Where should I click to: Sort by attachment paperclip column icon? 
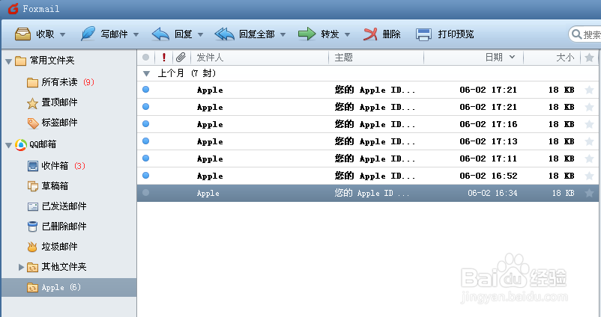tap(181, 58)
